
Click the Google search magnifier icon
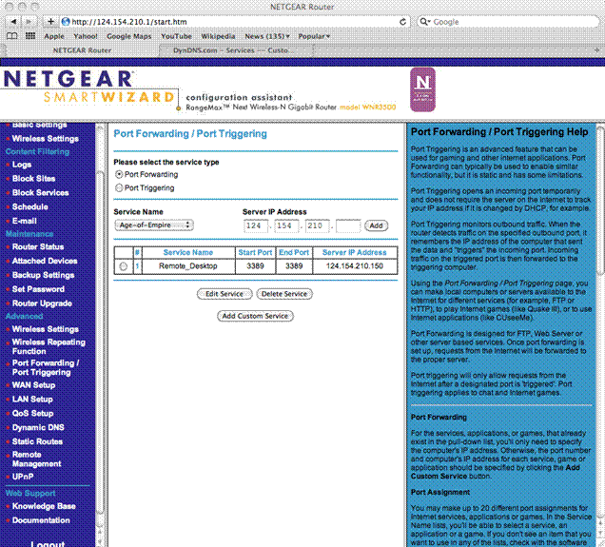(424, 22)
